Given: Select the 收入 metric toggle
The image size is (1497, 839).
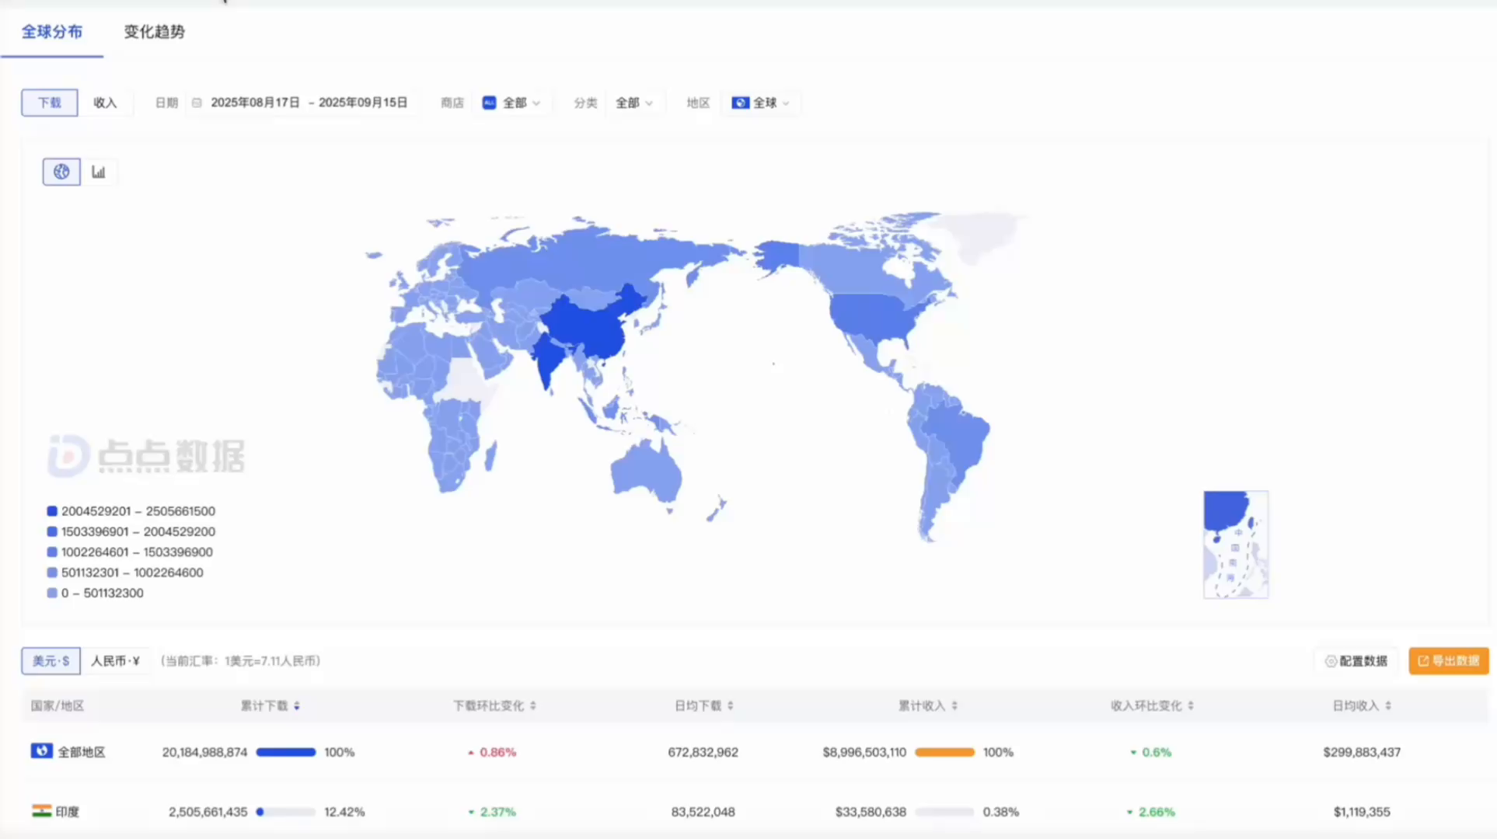Looking at the screenshot, I should click(x=105, y=103).
